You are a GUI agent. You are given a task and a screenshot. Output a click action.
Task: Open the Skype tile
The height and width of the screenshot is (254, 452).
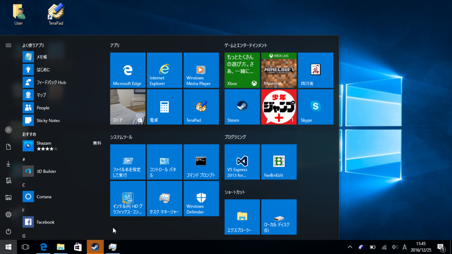pyautogui.click(x=316, y=107)
